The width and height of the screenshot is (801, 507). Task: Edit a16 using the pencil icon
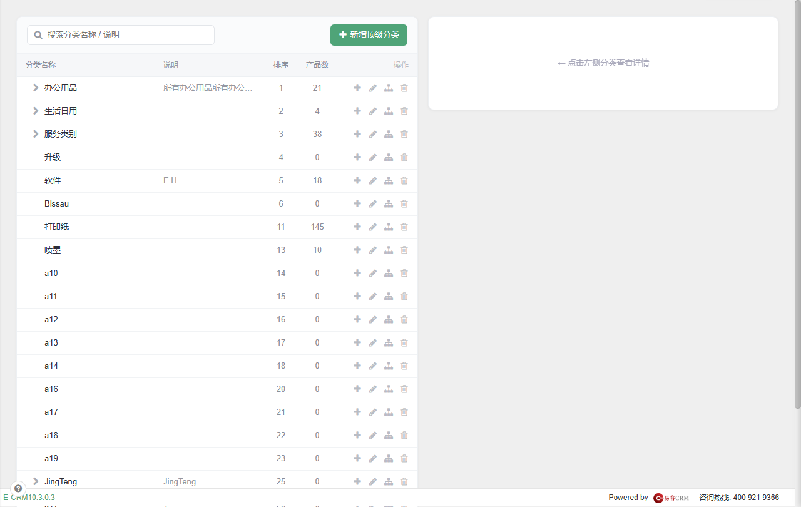373,389
